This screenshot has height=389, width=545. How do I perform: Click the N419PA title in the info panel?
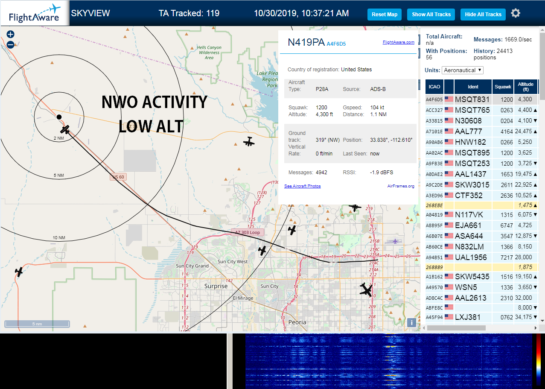pyautogui.click(x=306, y=42)
